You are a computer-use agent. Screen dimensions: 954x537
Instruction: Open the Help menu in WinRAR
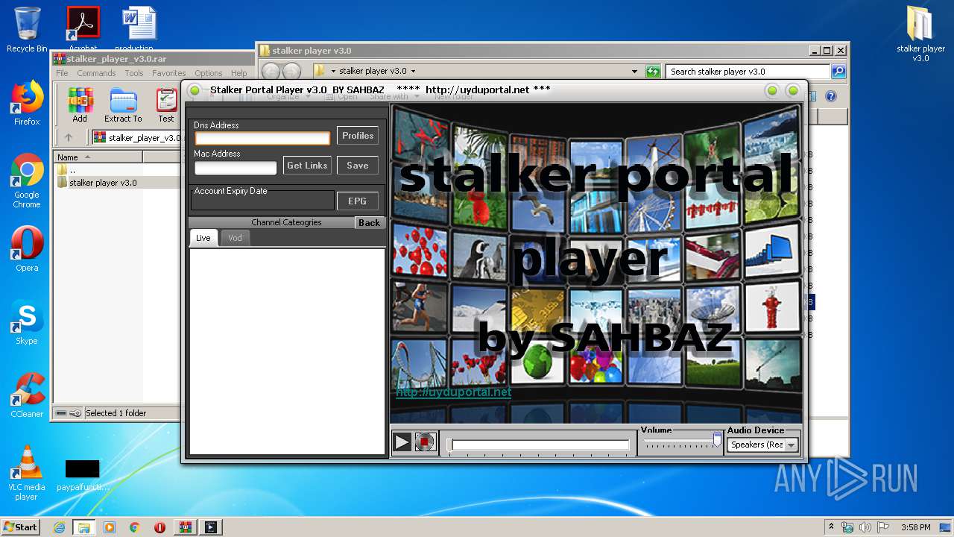point(238,73)
